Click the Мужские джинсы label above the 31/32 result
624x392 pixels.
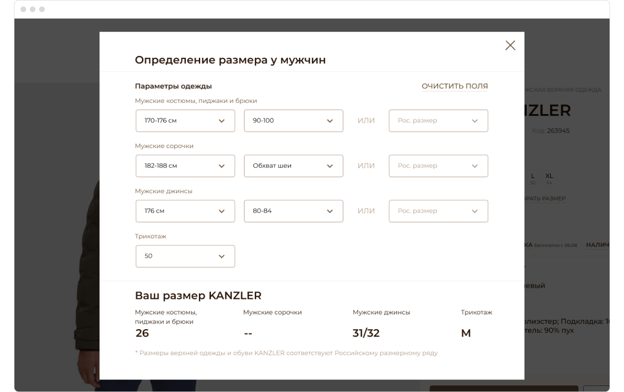coord(381,312)
